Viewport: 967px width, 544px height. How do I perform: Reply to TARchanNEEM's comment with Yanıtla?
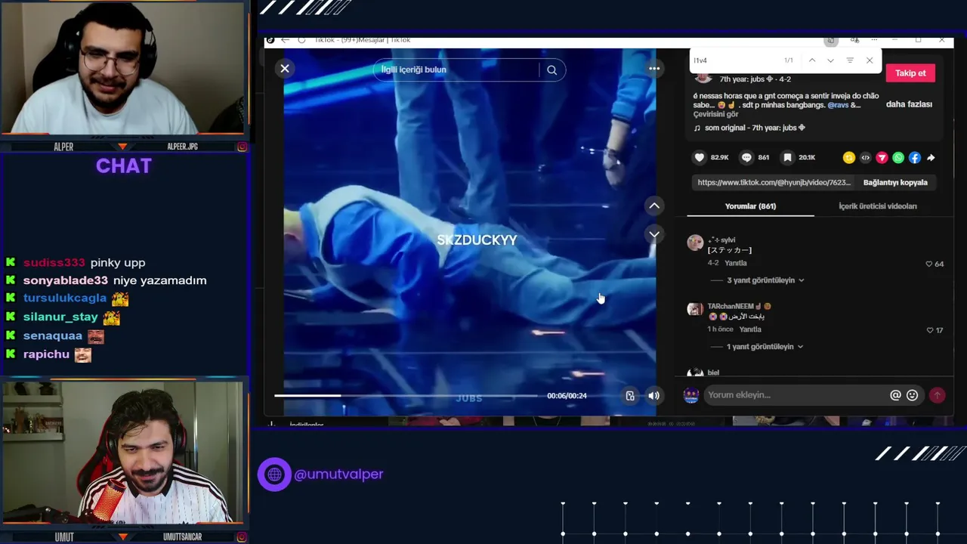(750, 329)
